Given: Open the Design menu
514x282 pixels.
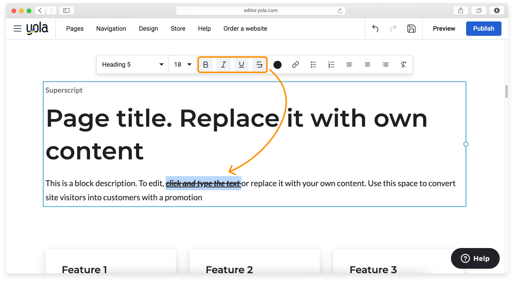Looking at the screenshot, I should [x=148, y=28].
